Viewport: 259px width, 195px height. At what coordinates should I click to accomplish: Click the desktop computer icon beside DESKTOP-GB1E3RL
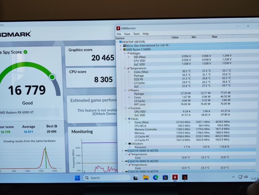pyautogui.click(x=120, y=42)
